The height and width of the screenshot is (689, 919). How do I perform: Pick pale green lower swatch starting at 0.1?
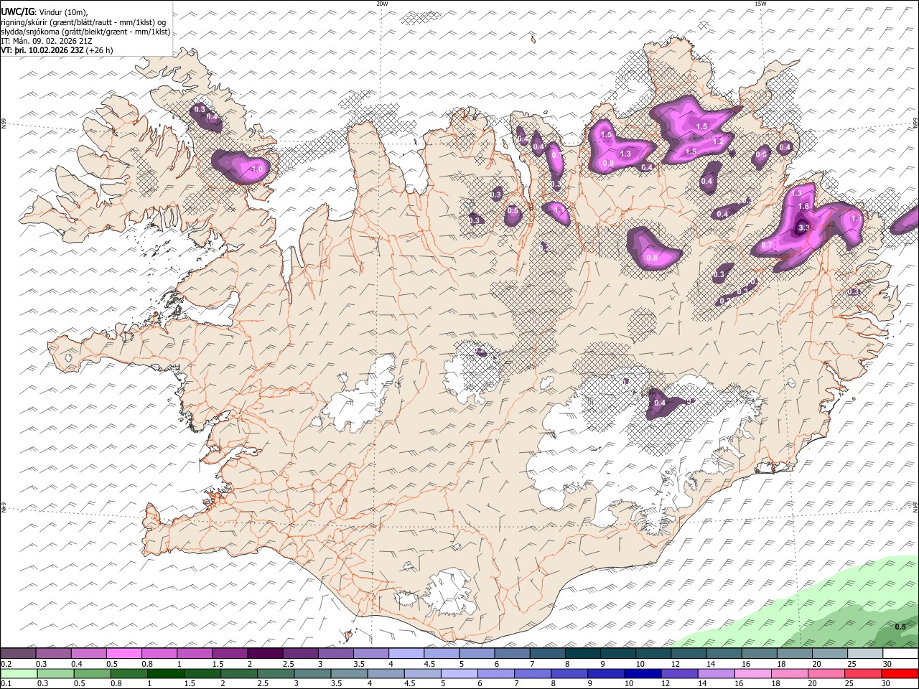point(19,673)
